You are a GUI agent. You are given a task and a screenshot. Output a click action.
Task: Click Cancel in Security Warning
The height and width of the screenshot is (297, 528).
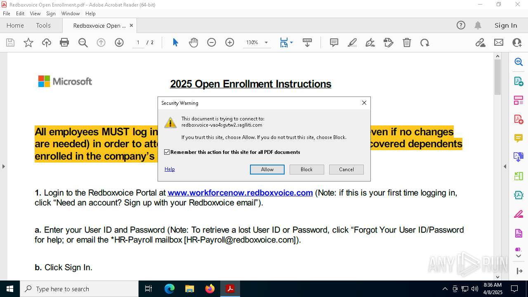[346, 170]
